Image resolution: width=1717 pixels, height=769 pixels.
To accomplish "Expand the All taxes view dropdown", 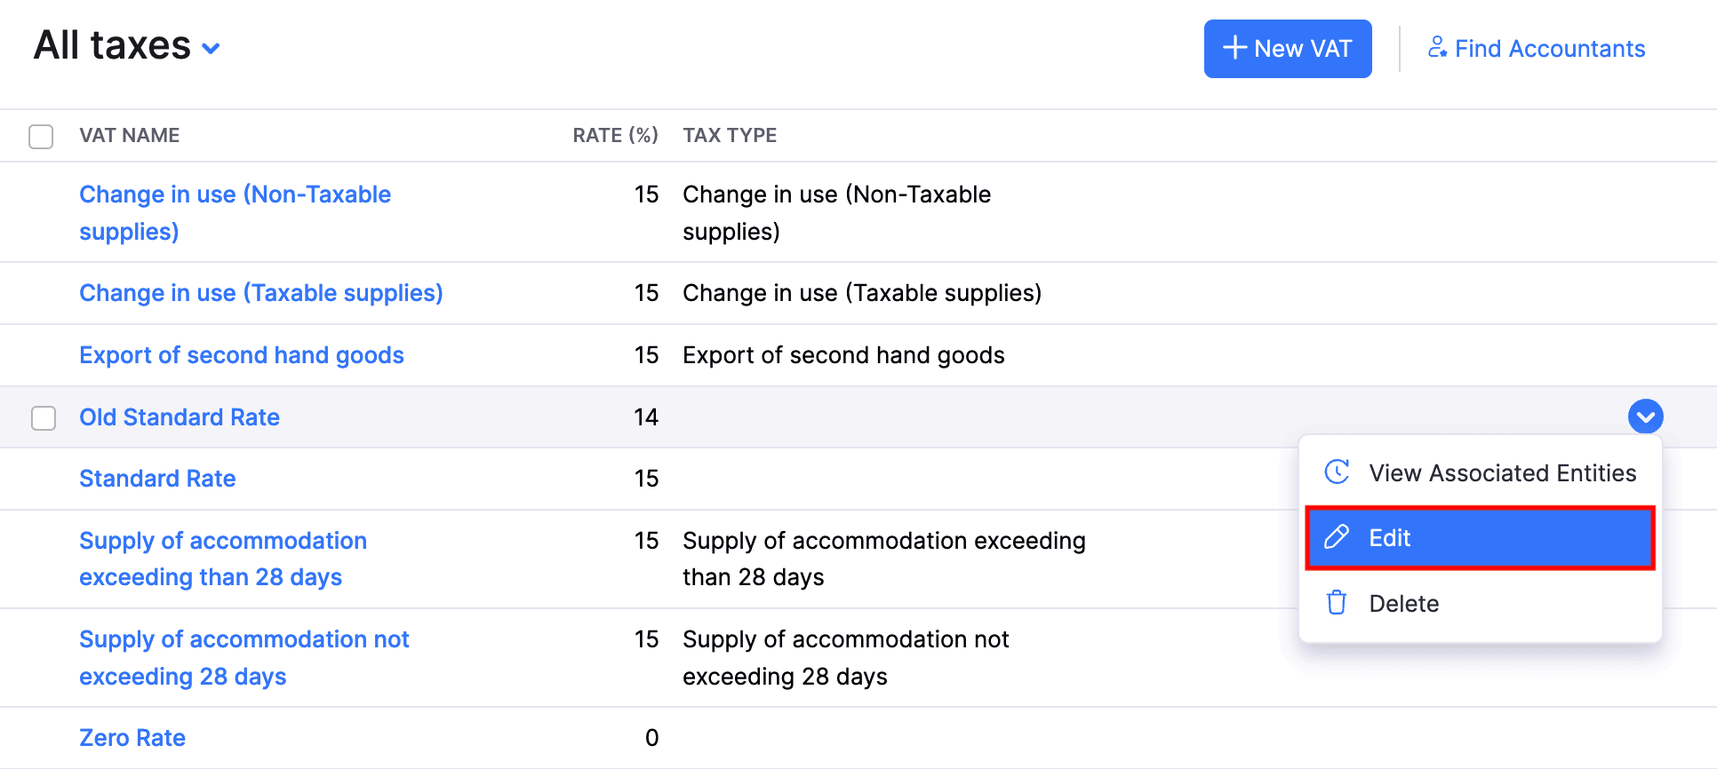I will (x=211, y=48).
